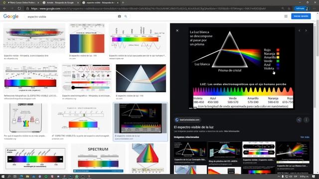Open large prism preview image
The image size is (319, 179).
point(241,68)
